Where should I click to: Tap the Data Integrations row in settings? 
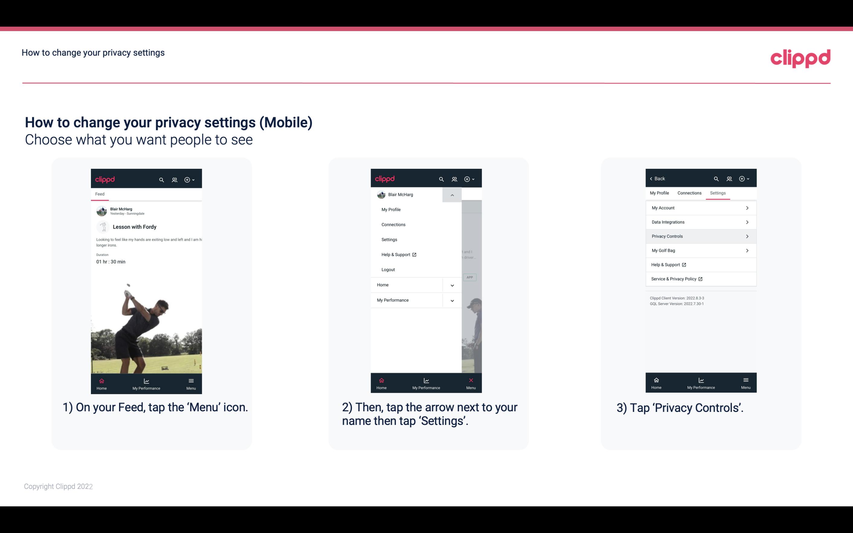[x=700, y=222]
